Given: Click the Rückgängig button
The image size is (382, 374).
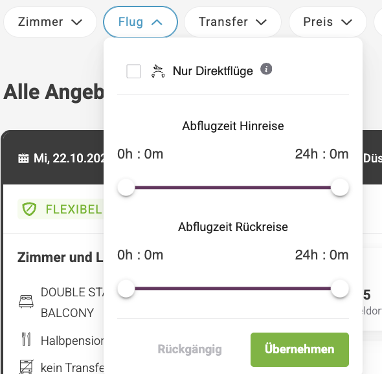Looking at the screenshot, I should (x=190, y=349).
